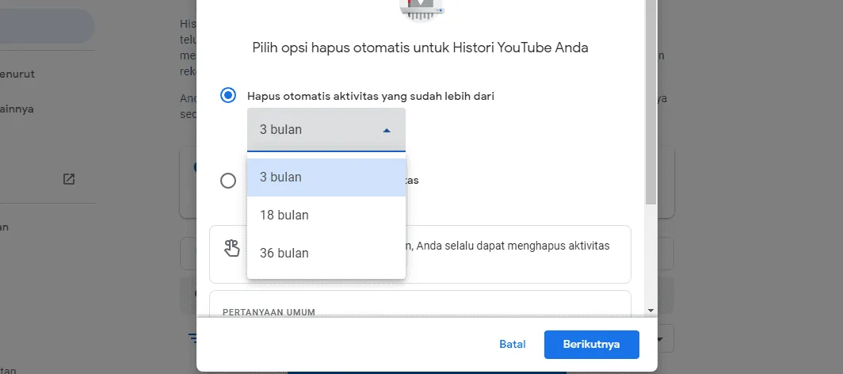
Task: Click the Batal button
Action: click(x=513, y=345)
